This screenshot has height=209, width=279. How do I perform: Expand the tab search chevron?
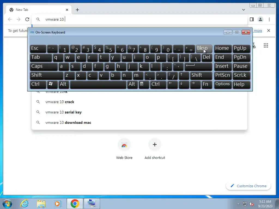243,10
